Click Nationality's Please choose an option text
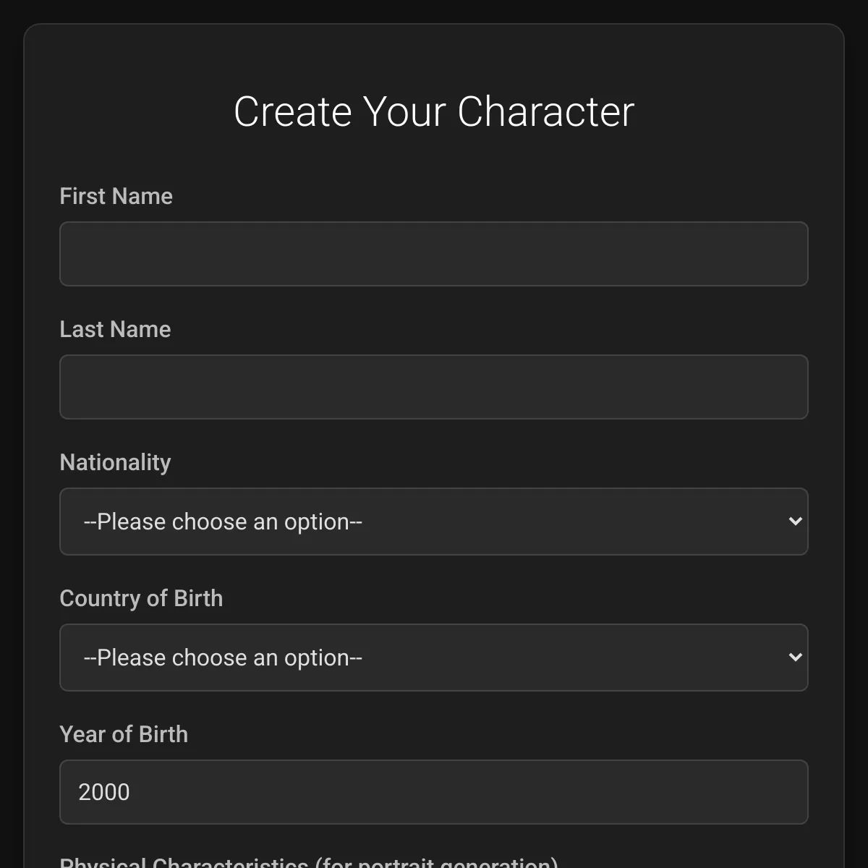This screenshot has height=868, width=868. click(x=223, y=522)
